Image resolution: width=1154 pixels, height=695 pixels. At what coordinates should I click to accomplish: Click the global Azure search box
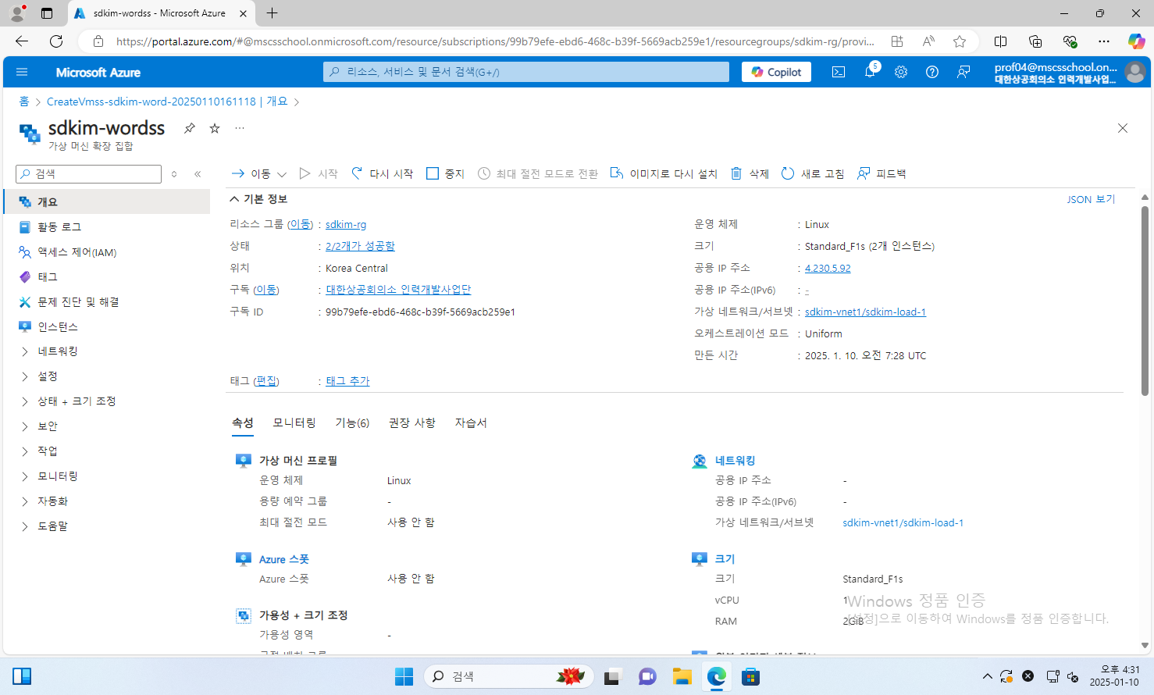point(526,72)
